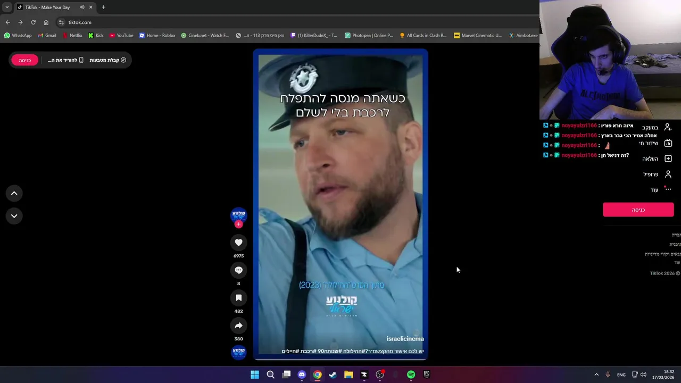Click קבלת מטבעות get coins button
The height and width of the screenshot is (383, 681).
point(108,60)
